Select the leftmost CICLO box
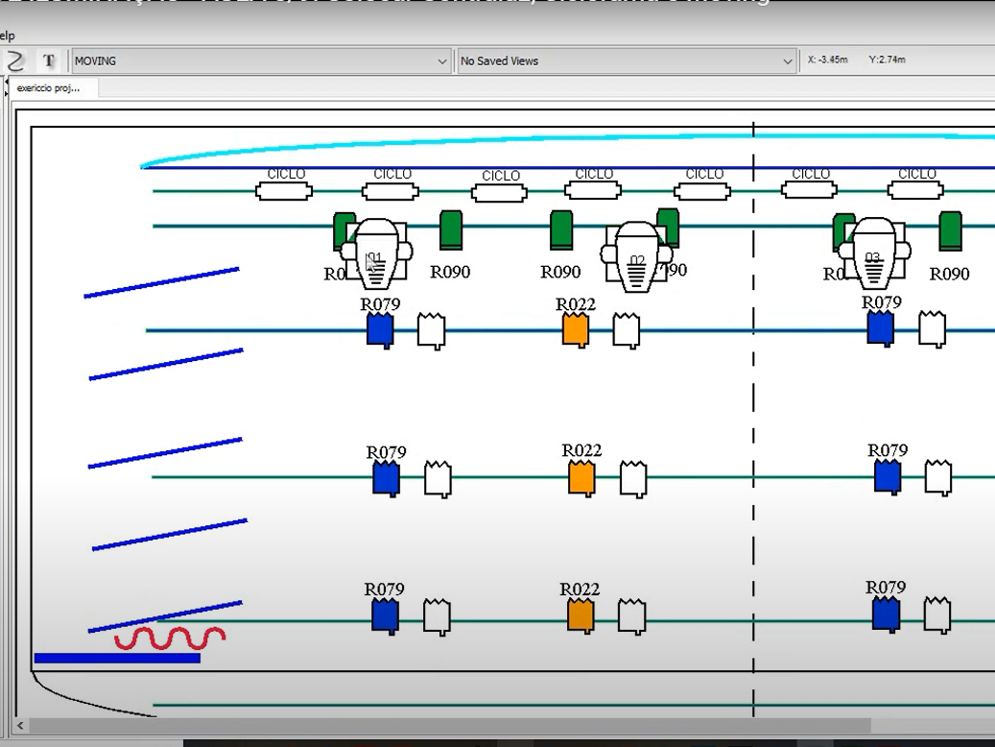 coord(284,191)
